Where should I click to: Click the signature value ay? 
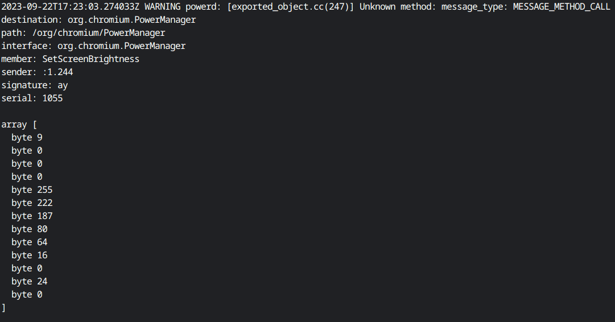tap(63, 85)
